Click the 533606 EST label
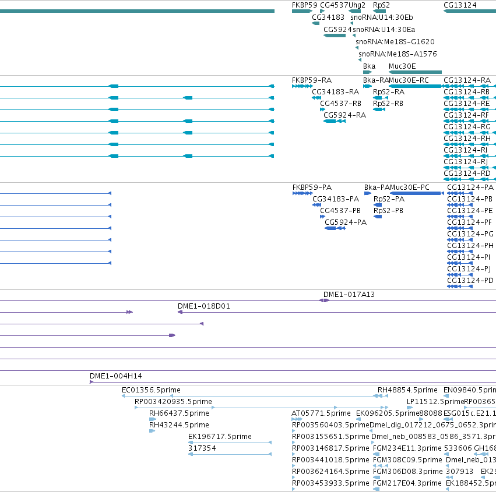 click(458, 448)
